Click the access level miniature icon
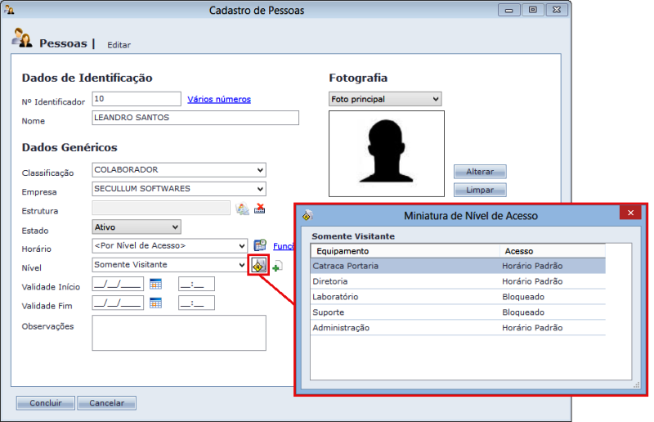 (x=258, y=265)
